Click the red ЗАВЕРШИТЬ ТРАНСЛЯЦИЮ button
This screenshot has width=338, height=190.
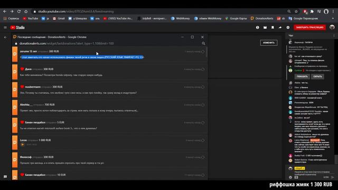point(310,27)
